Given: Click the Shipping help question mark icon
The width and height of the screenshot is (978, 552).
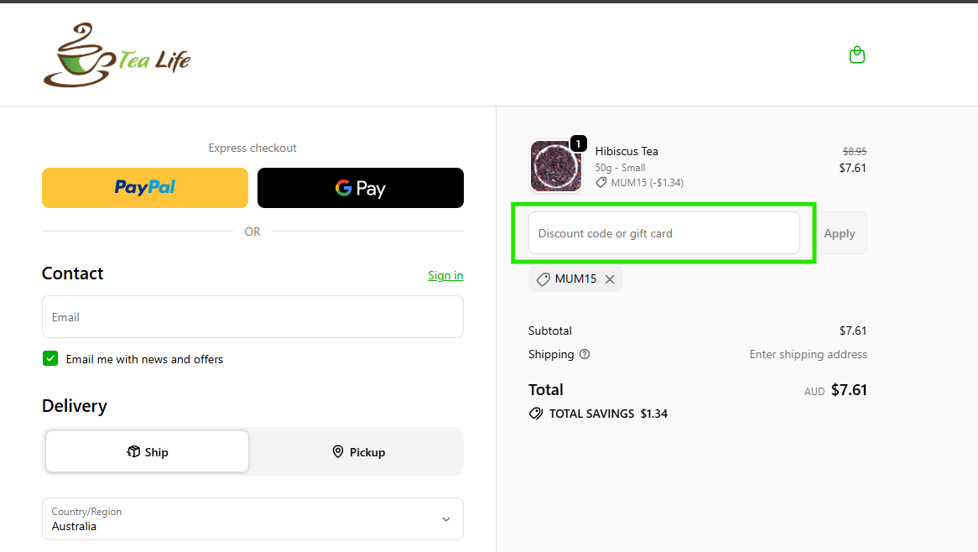Looking at the screenshot, I should 585,354.
